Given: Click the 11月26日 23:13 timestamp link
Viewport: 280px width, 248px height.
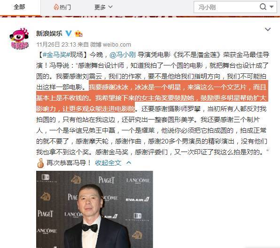Looking at the screenshot, I should pos(56,44).
